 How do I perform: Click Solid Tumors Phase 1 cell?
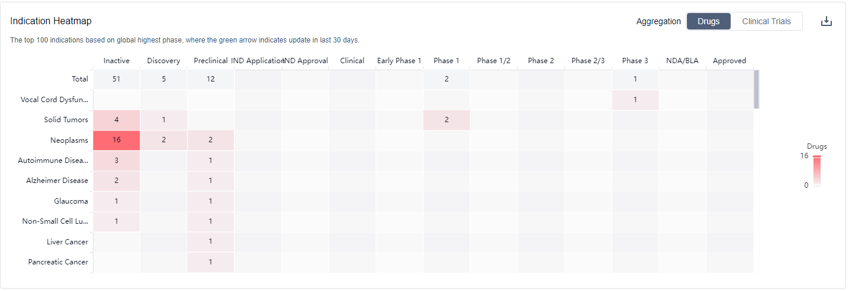(447, 120)
